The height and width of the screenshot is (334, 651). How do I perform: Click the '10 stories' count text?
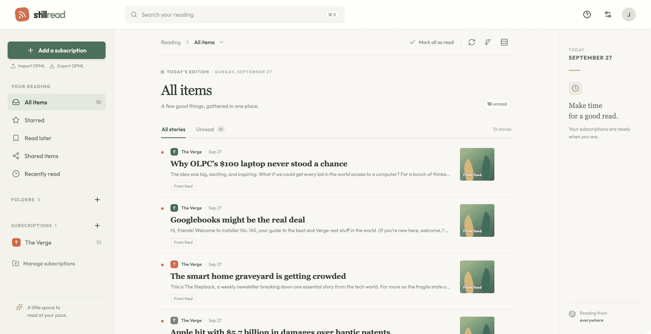pos(502,129)
